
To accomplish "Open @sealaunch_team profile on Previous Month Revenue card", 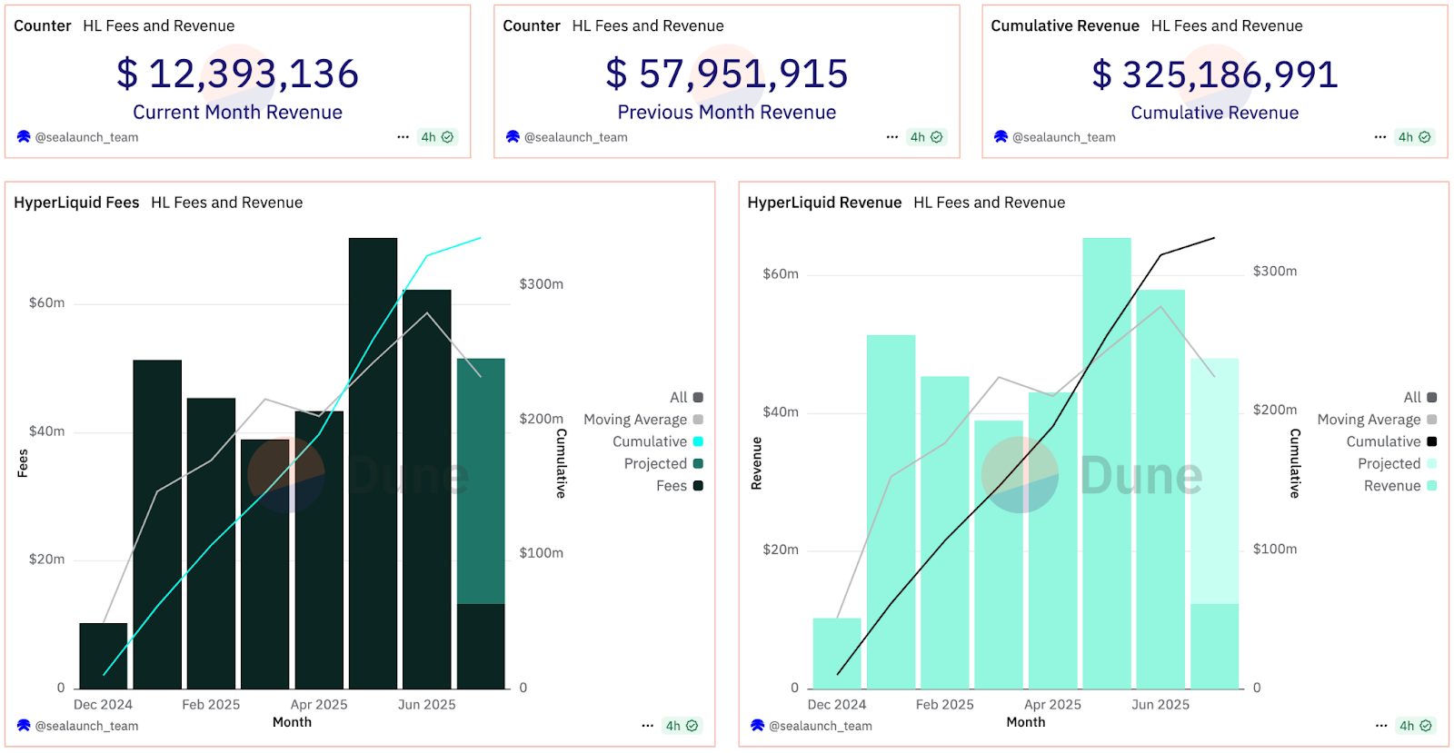I will [575, 137].
